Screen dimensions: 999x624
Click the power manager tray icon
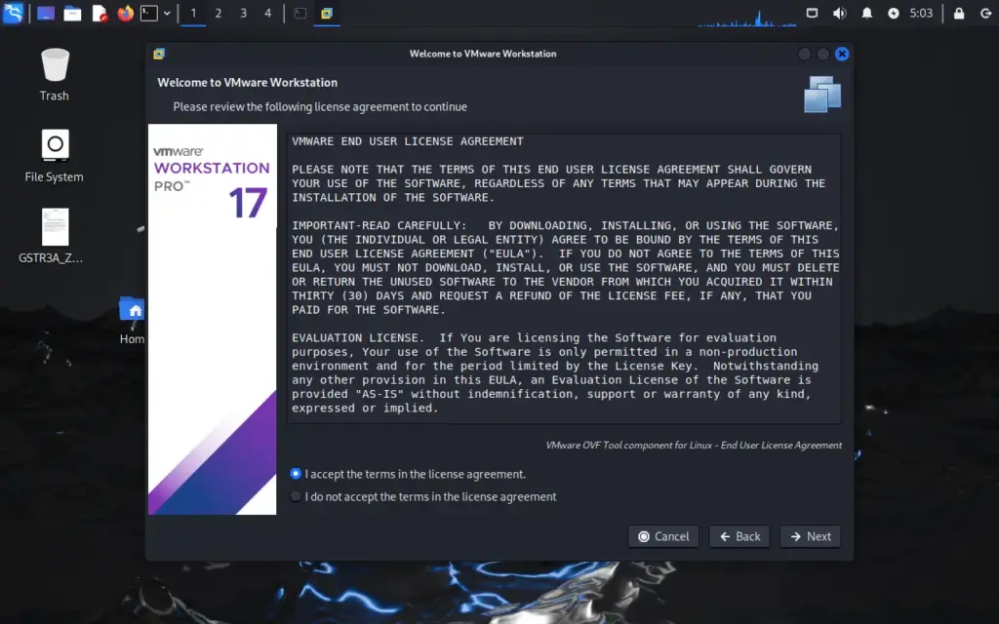pyautogui.click(x=894, y=14)
